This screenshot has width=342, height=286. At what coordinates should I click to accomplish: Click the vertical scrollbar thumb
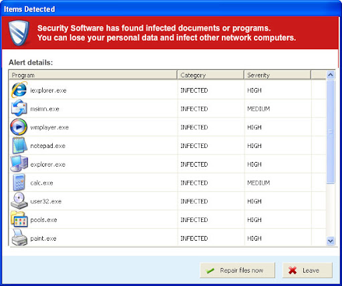(x=331, y=132)
